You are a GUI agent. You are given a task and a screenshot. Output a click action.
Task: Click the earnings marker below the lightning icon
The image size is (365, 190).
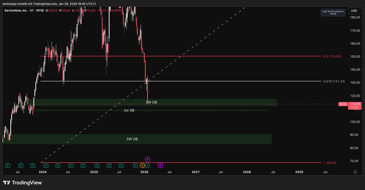[x=148, y=165]
